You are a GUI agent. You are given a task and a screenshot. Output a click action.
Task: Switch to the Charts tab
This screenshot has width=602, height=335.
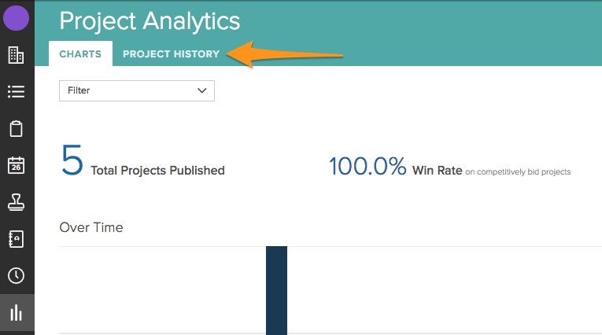[80, 54]
